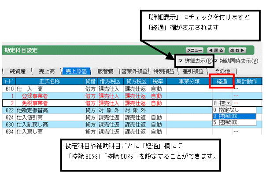
Task: Open the 営業外損益 tab
Action: pos(134,71)
